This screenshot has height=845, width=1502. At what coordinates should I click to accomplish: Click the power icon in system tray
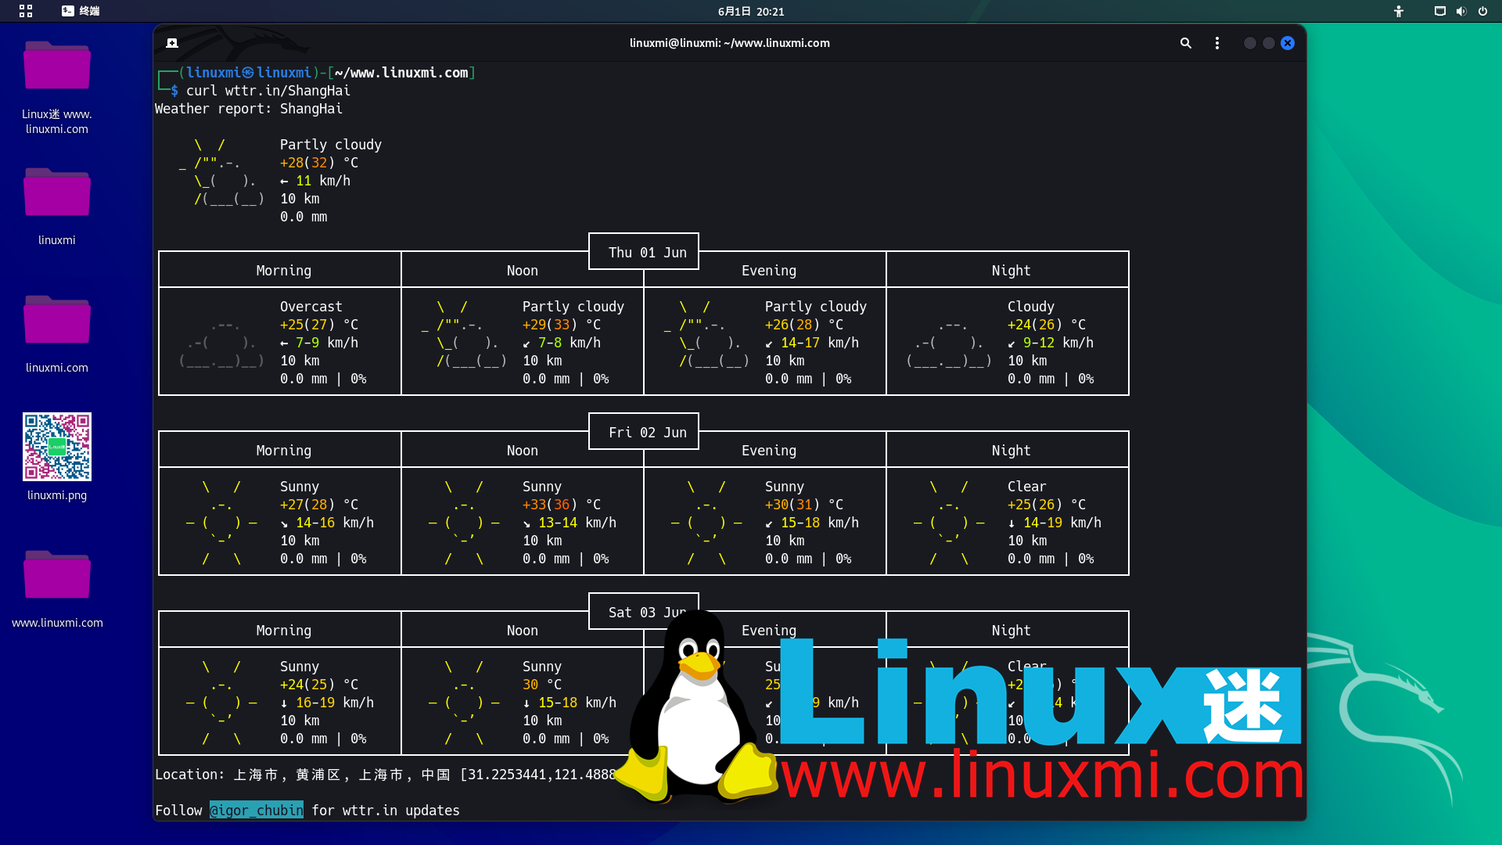pos(1482,11)
